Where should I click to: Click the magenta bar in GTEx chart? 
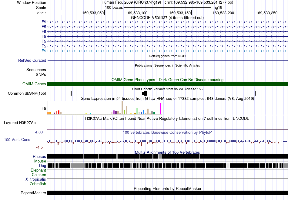click(161, 109)
